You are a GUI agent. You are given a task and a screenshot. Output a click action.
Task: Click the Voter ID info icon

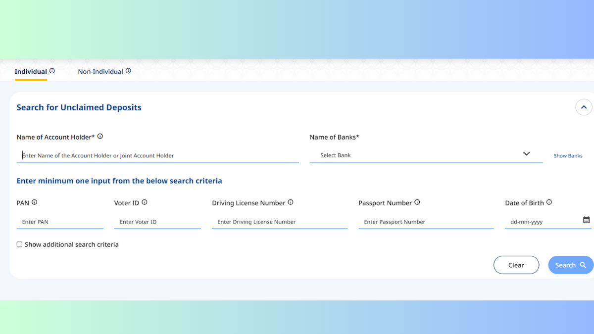coord(145,202)
